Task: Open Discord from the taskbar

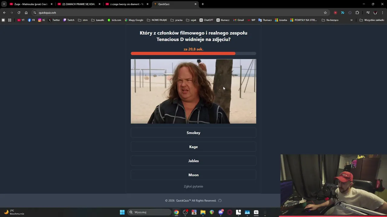Action: 221,212
